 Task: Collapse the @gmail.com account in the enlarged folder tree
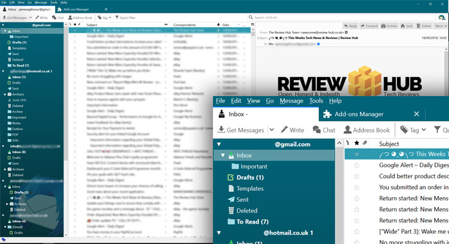pyautogui.click(x=219, y=144)
